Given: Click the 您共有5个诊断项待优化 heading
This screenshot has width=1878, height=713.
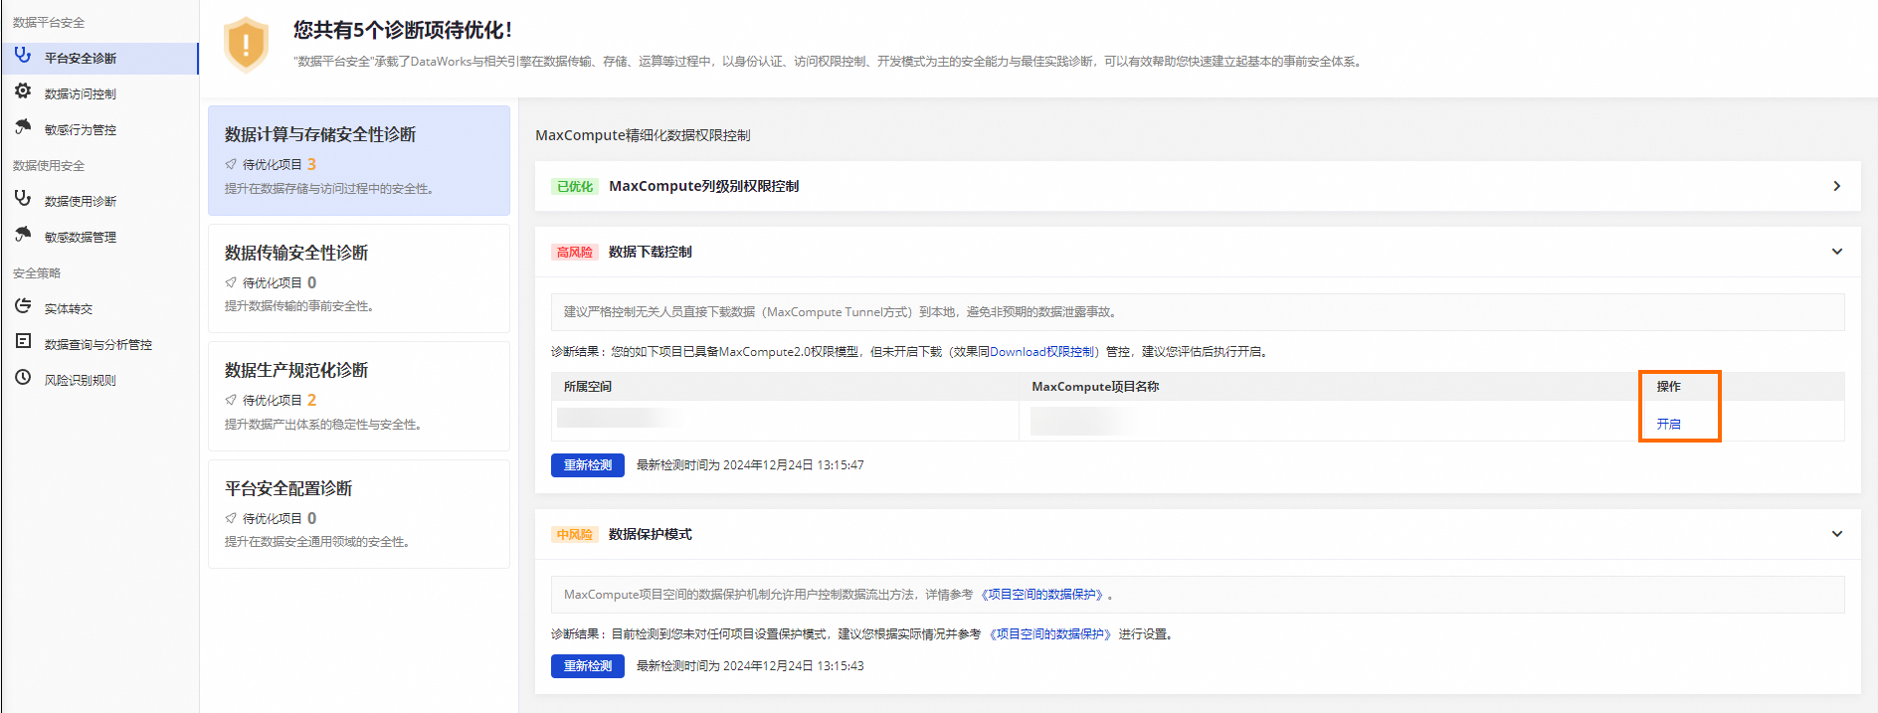Looking at the screenshot, I should (x=403, y=31).
